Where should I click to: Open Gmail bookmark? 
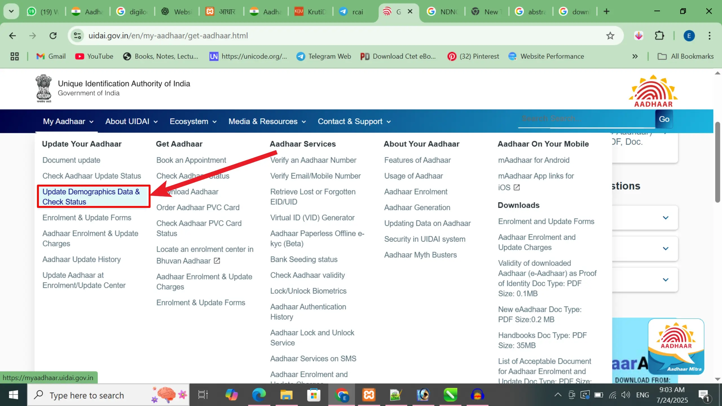pyautogui.click(x=51, y=56)
